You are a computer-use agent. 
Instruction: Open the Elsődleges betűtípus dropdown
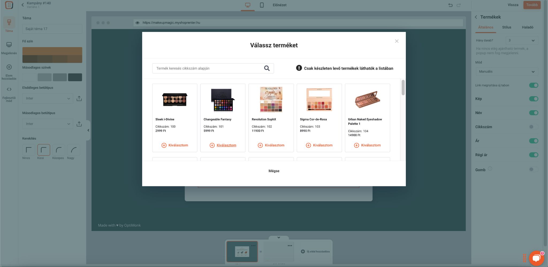pos(47,98)
